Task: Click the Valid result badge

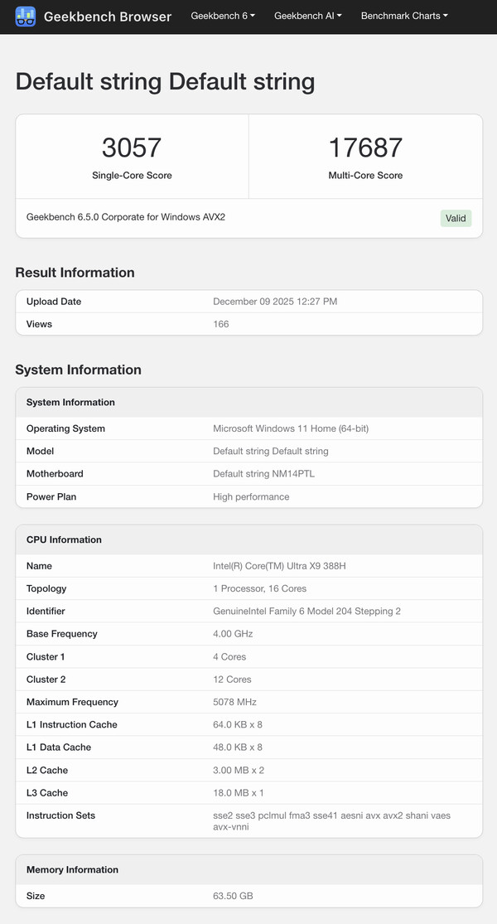Action: click(456, 218)
